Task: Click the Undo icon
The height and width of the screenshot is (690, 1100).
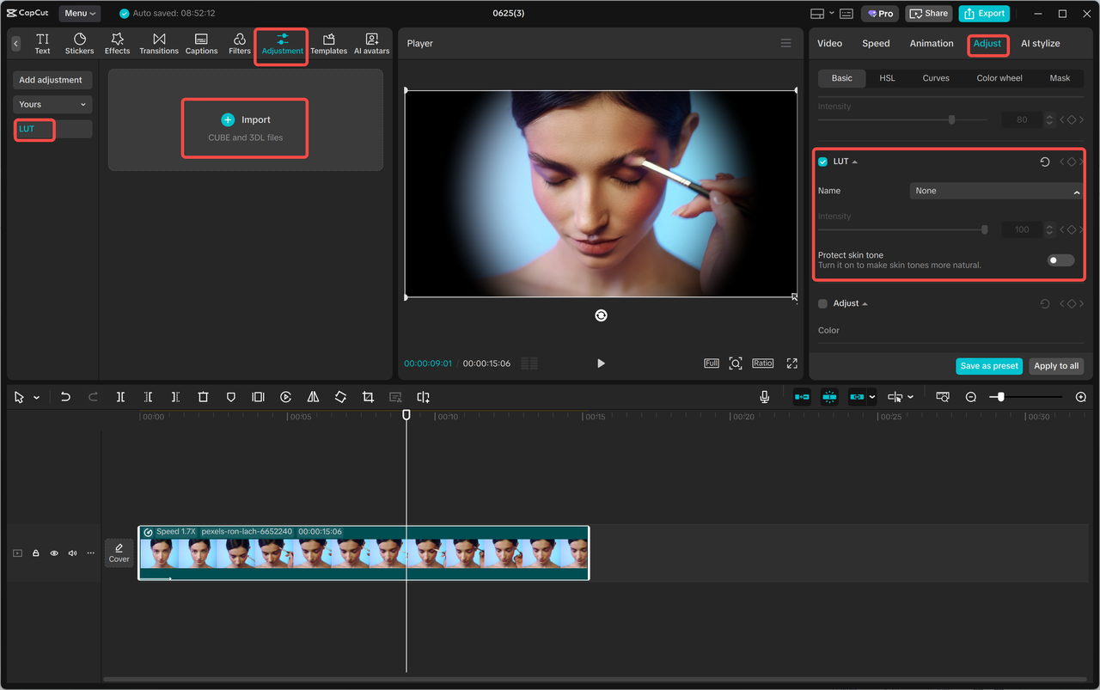Action: coord(65,396)
